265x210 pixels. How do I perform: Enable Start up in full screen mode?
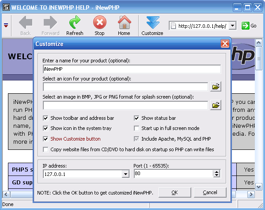coord(136,128)
